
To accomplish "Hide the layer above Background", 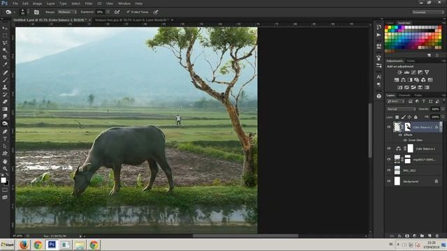I will coord(388,170).
